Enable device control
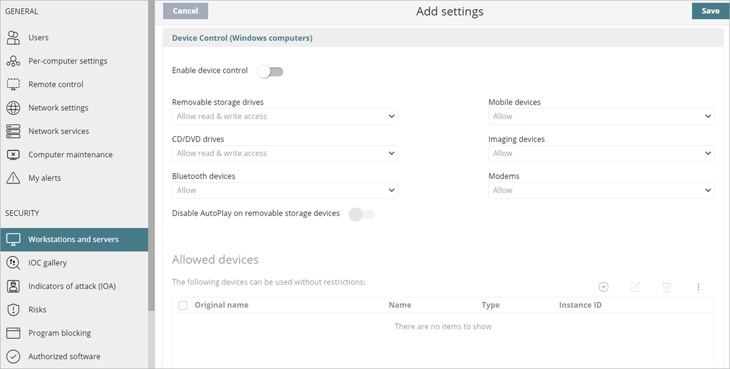Image resolution: width=730 pixels, height=369 pixels. click(270, 71)
